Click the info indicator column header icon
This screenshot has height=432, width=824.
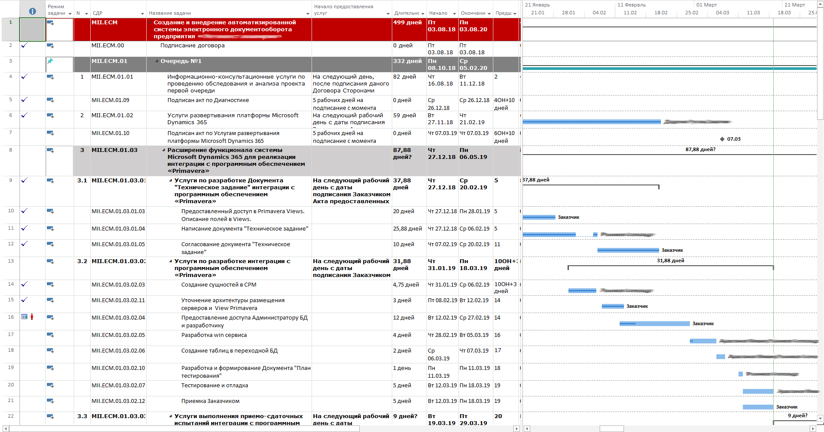point(33,11)
